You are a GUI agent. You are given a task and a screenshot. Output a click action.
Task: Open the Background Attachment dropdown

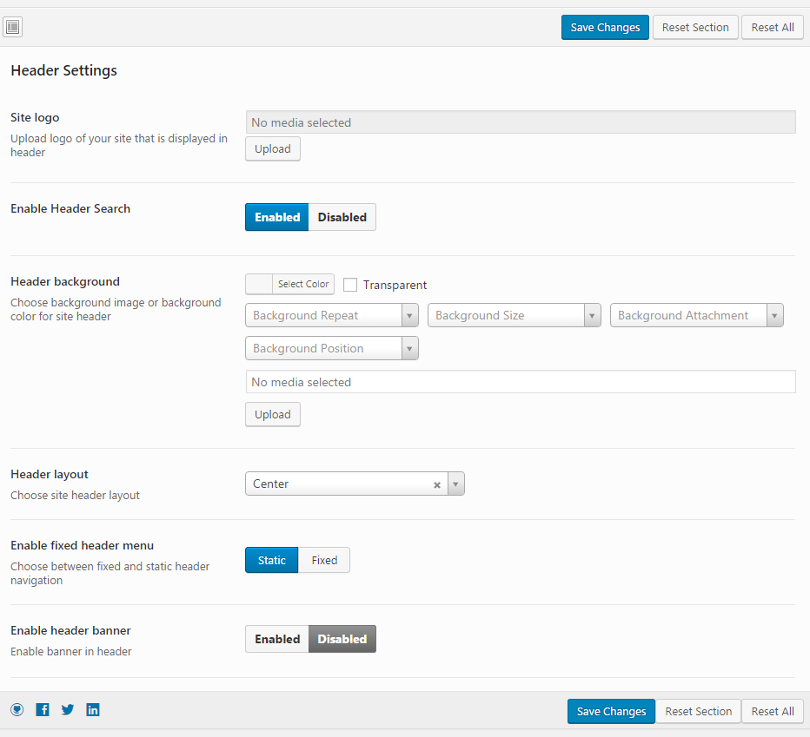(x=697, y=315)
